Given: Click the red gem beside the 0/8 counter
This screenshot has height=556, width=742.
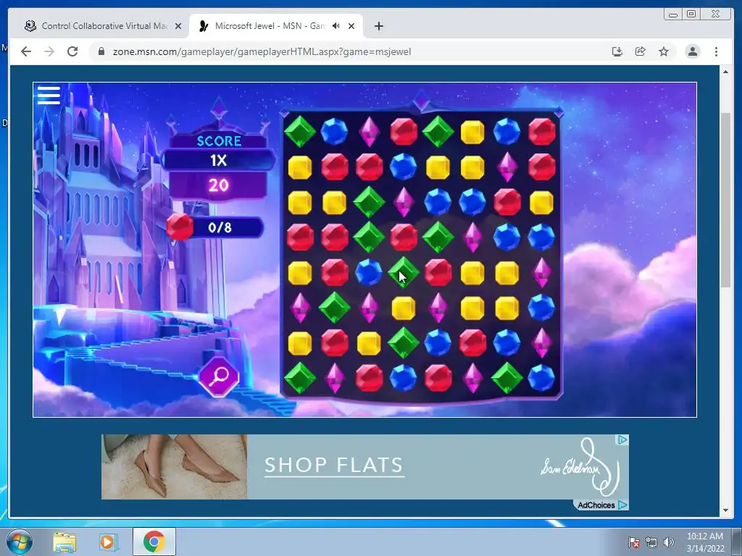Looking at the screenshot, I should point(180,227).
